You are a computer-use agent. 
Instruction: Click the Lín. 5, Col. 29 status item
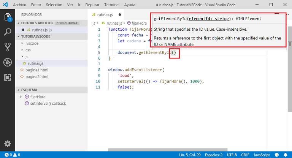point(190,155)
